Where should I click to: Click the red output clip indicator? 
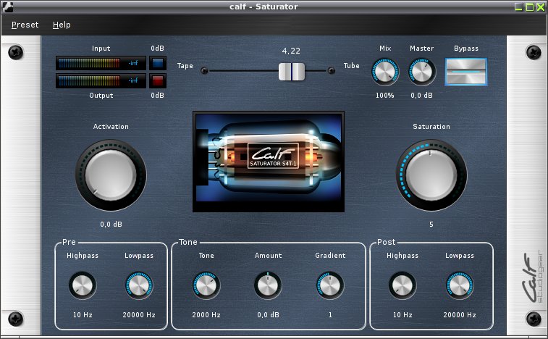[158, 81]
